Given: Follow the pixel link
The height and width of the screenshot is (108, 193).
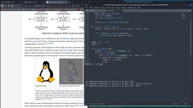Looking at the screenshot, I should tap(47, 53).
